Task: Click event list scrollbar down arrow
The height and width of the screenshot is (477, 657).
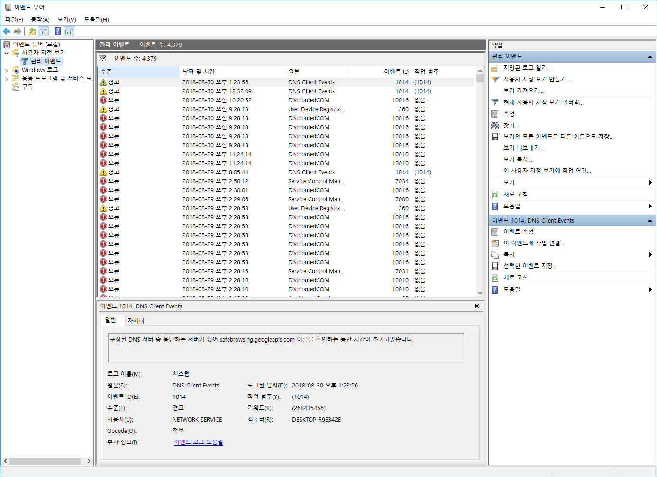Action: pos(480,293)
